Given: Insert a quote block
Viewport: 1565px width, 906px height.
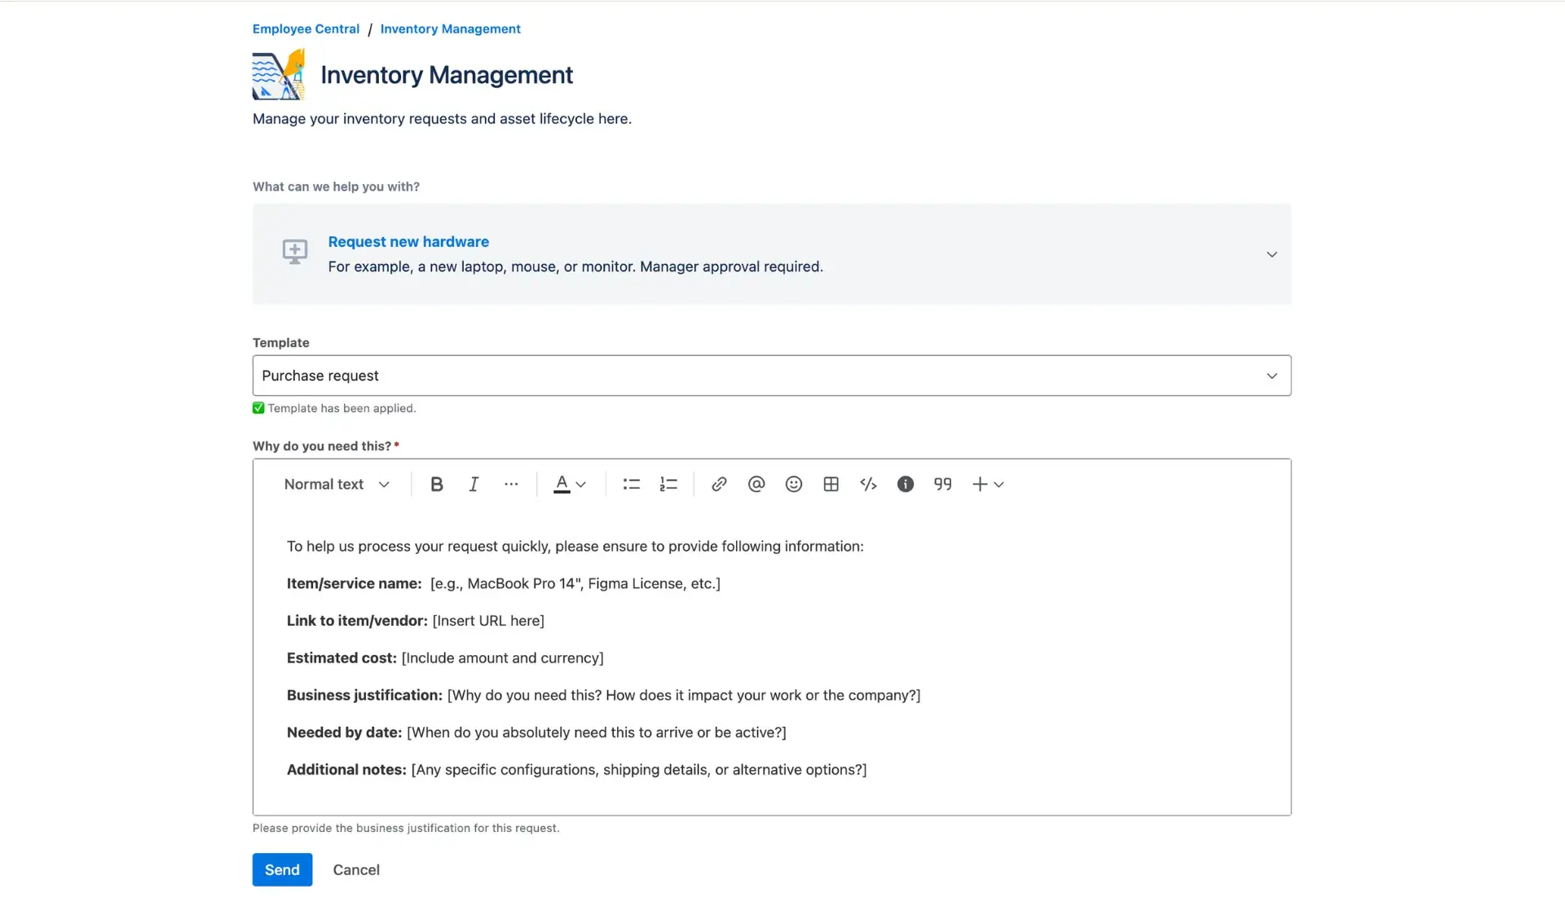Looking at the screenshot, I should 942,484.
